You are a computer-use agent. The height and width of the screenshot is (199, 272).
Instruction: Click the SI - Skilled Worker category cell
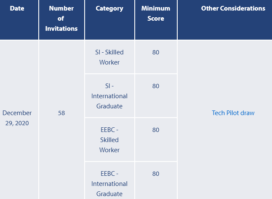point(109,57)
